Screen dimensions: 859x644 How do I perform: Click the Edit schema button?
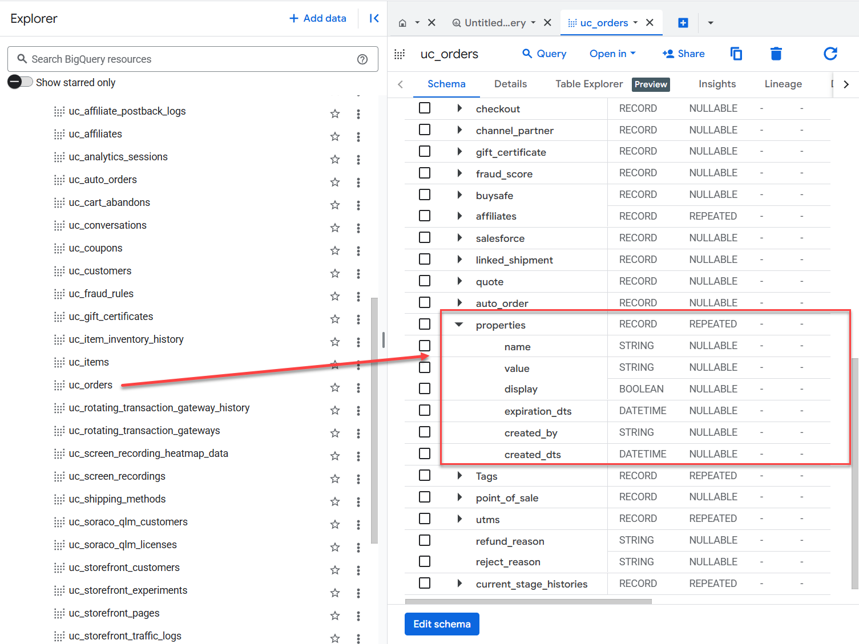[x=442, y=624]
